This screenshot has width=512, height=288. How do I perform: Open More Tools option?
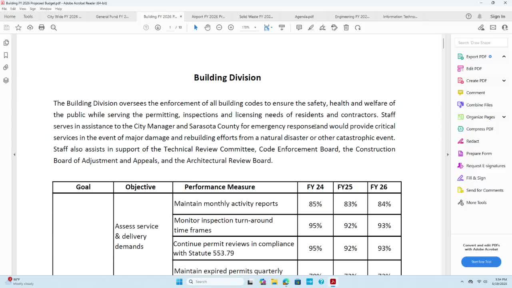pyautogui.click(x=476, y=202)
